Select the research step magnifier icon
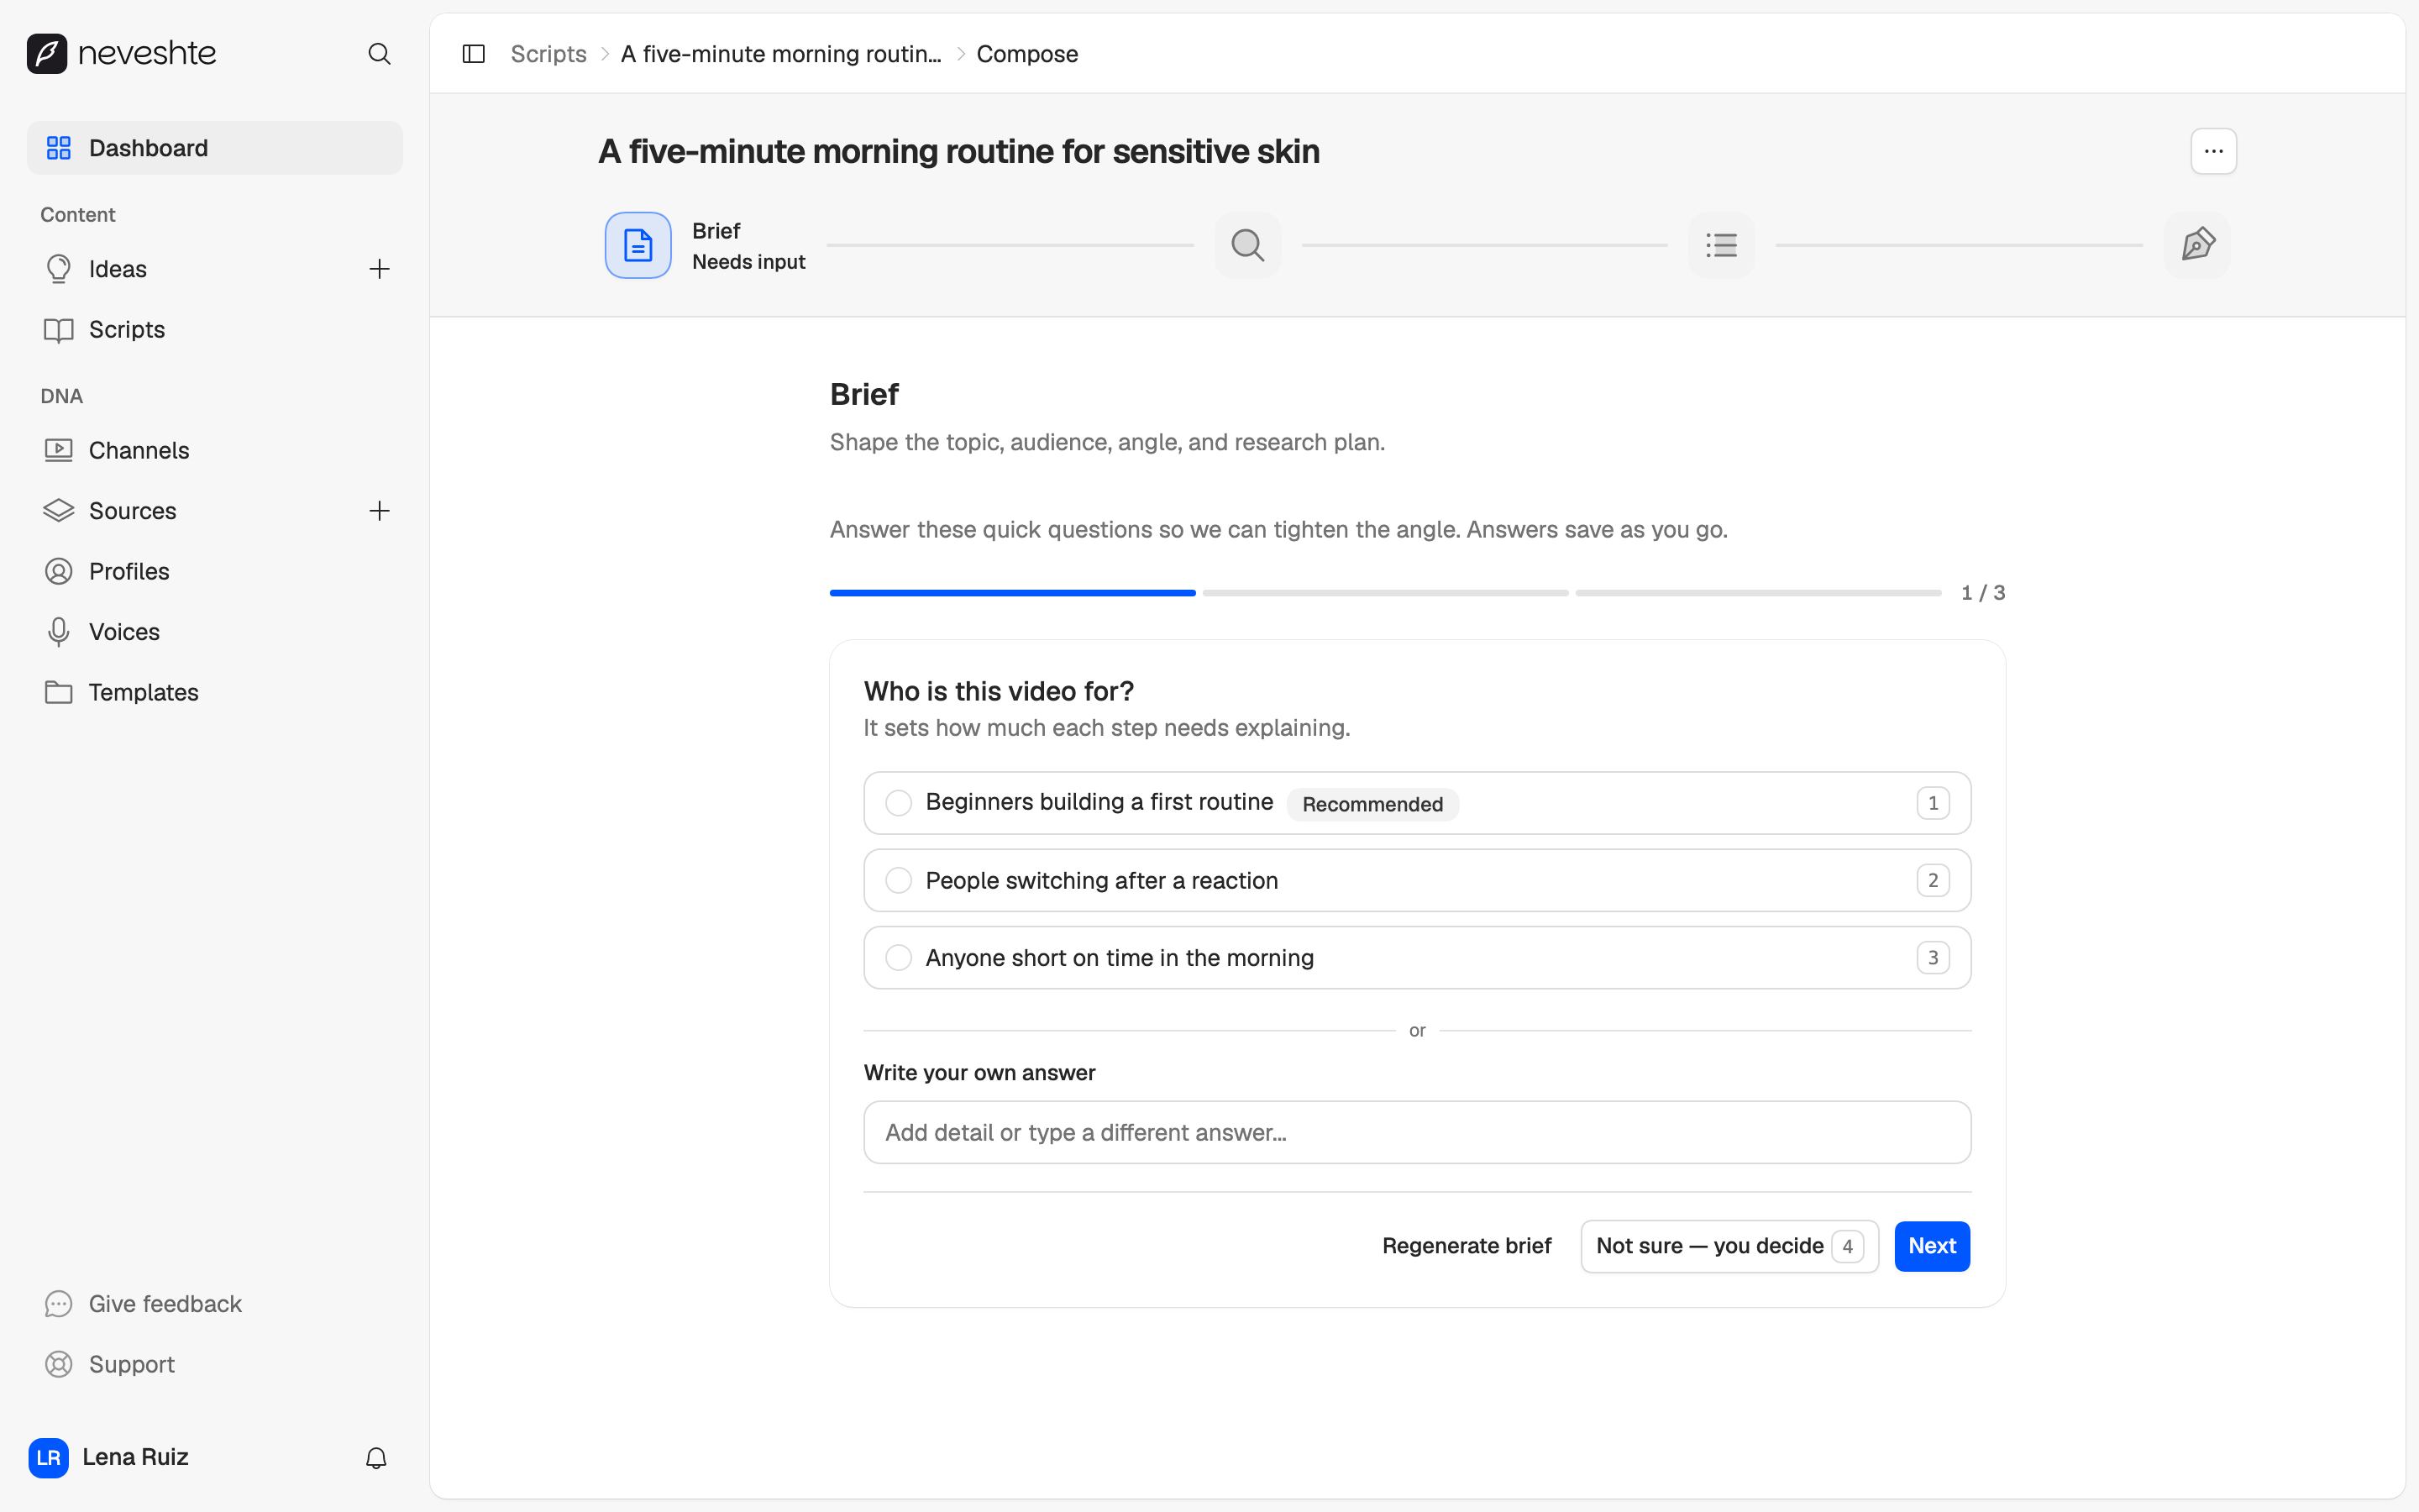The width and height of the screenshot is (2419, 1512). coord(1247,245)
